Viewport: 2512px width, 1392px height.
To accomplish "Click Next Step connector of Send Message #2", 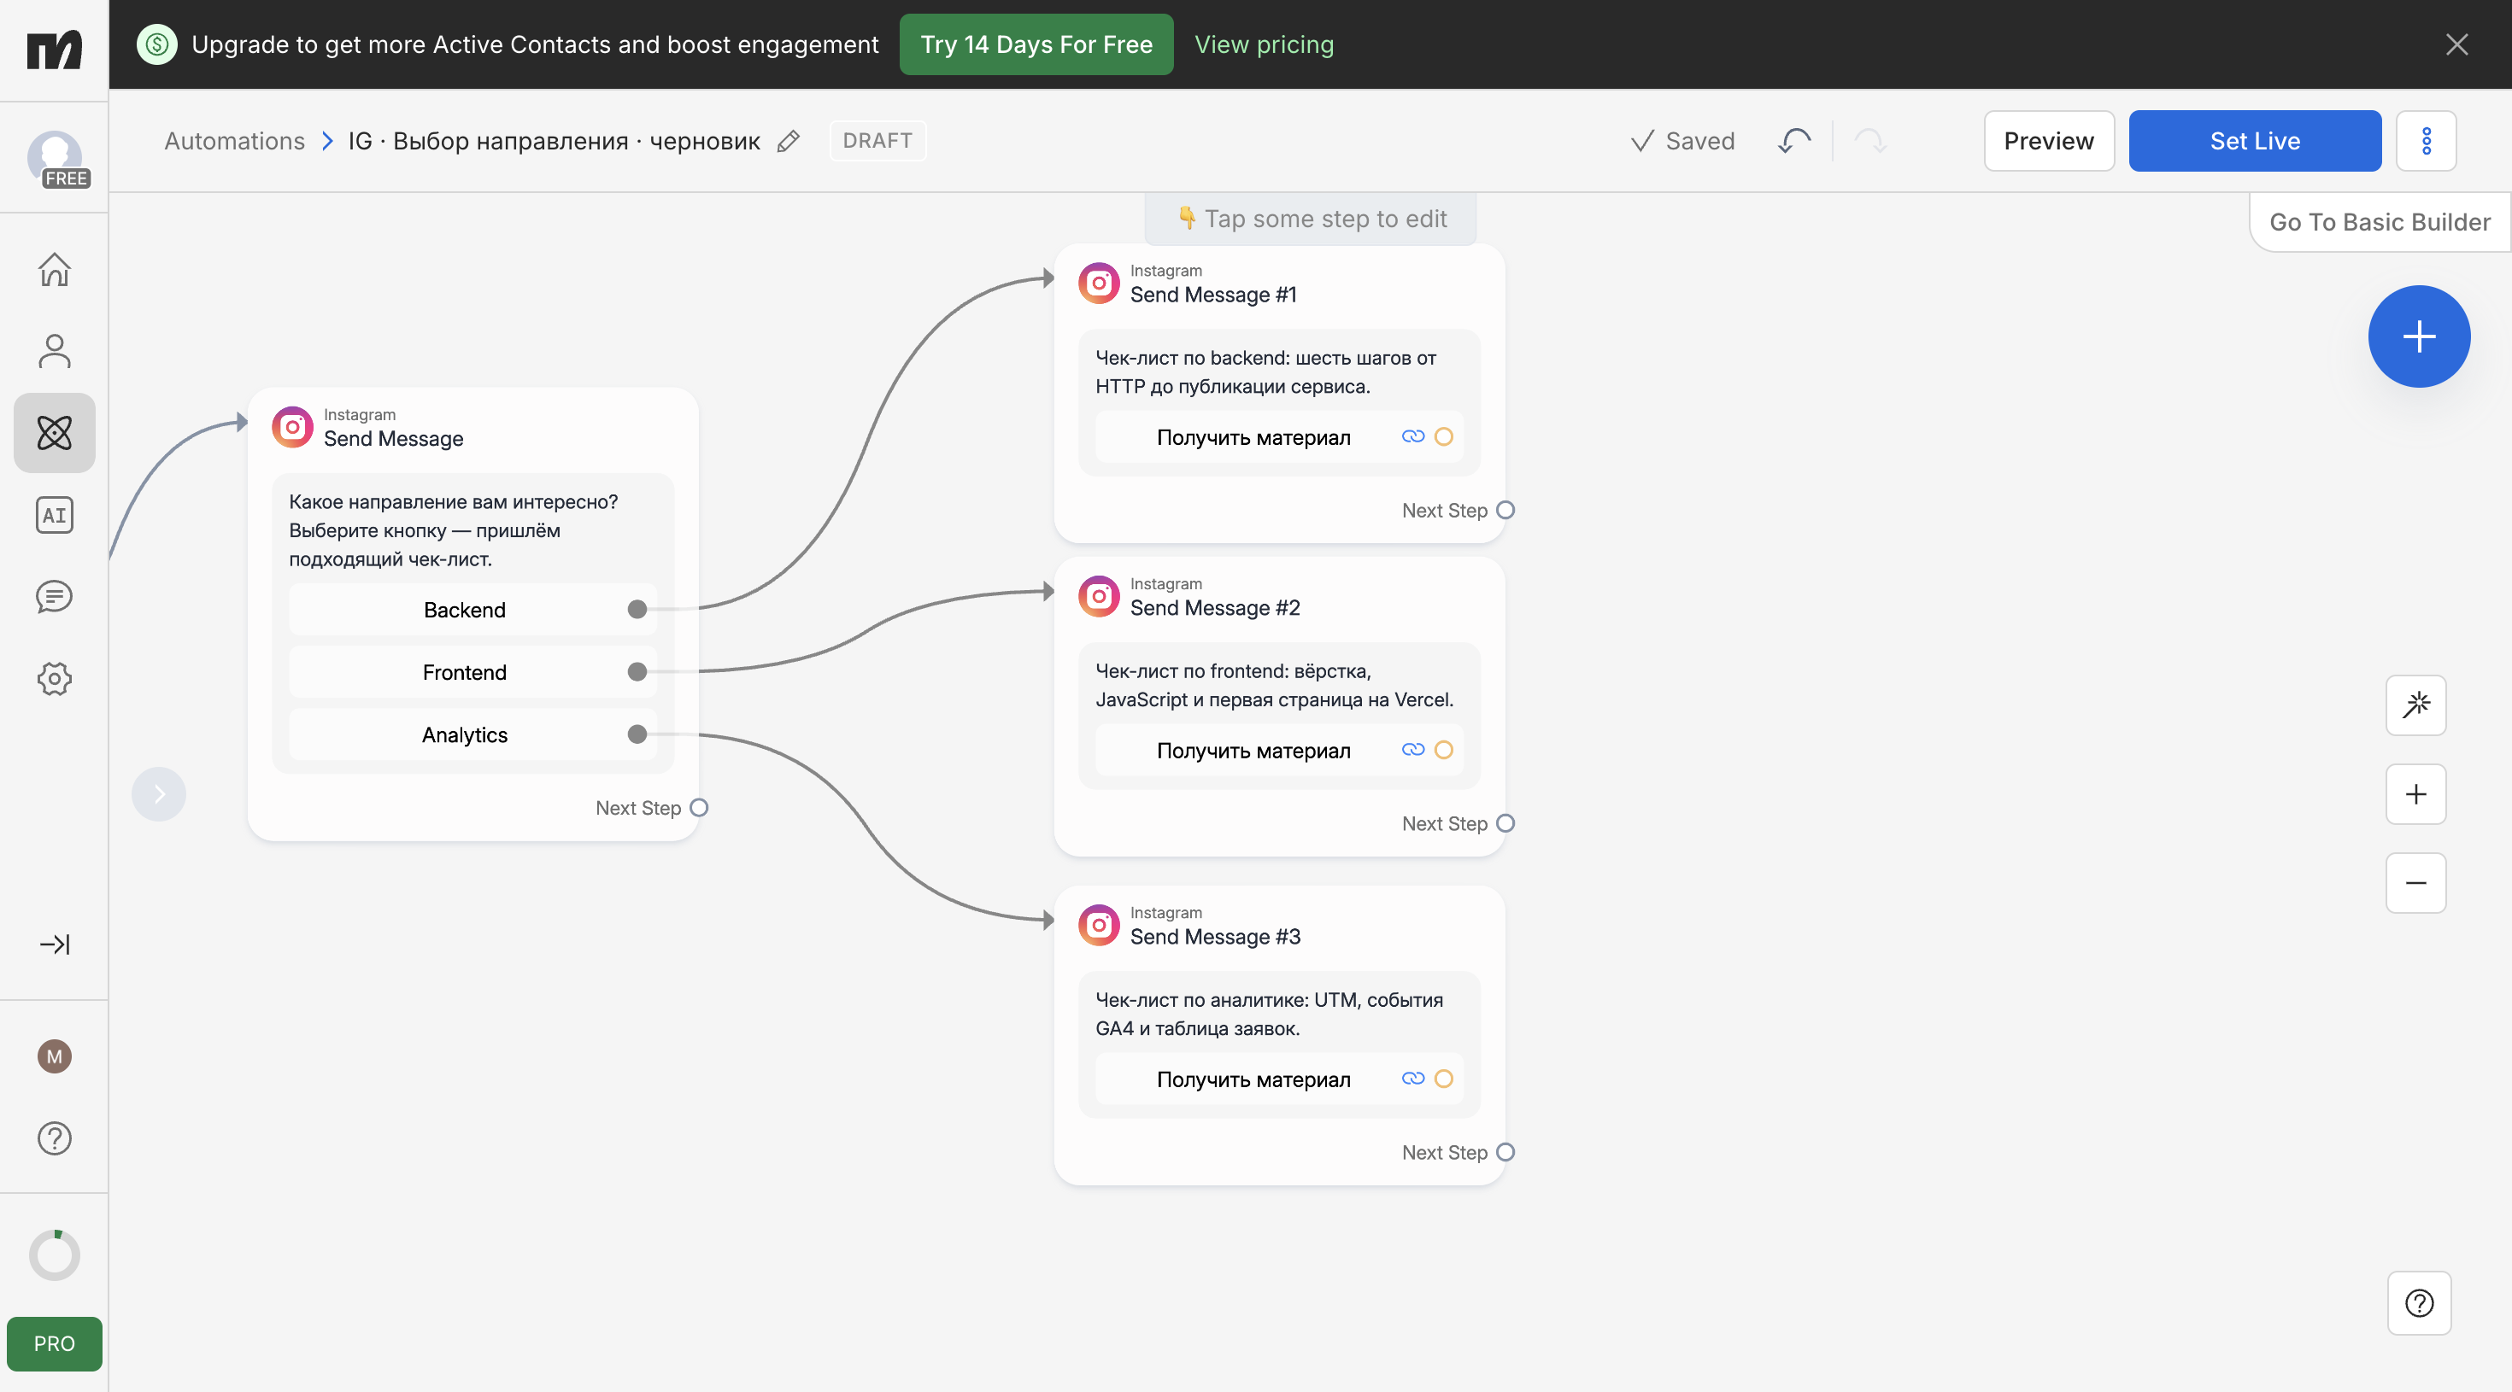I will point(1505,822).
